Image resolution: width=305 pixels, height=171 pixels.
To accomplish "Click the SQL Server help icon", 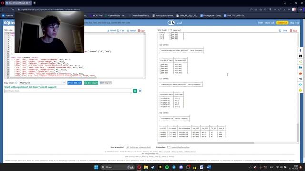I will [x=16, y=83].
